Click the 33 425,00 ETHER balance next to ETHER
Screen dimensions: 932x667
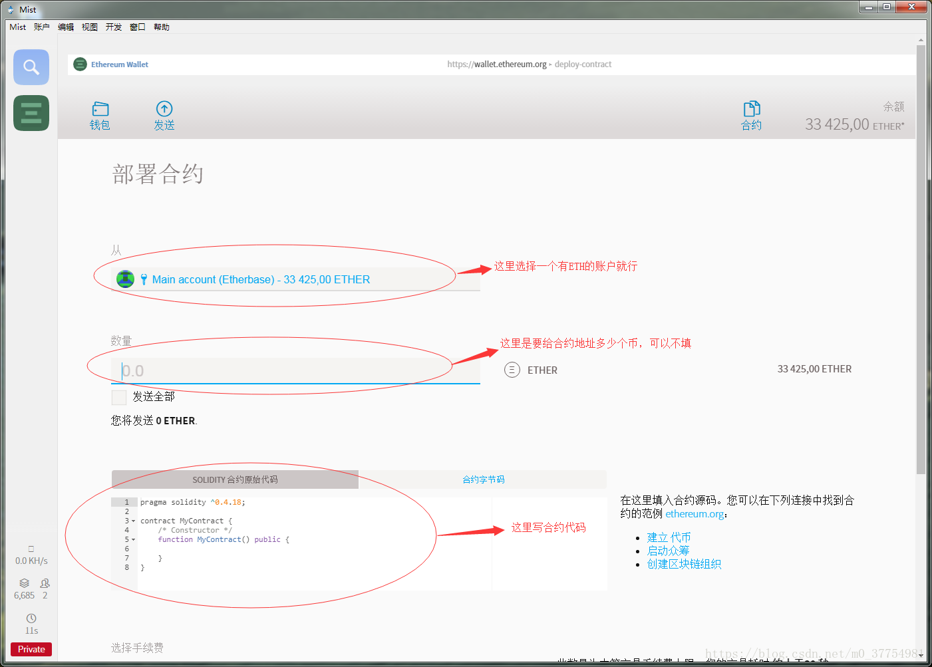click(x=814, y=369)
